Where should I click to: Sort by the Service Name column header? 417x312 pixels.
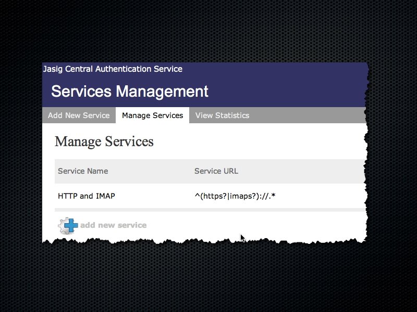pos(83,171)
